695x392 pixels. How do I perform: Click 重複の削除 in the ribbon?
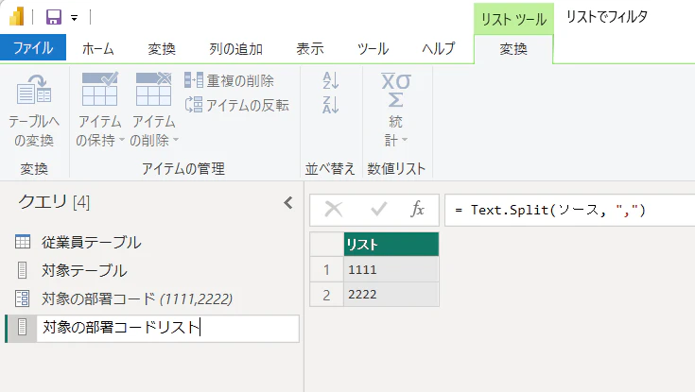(229, 80)
